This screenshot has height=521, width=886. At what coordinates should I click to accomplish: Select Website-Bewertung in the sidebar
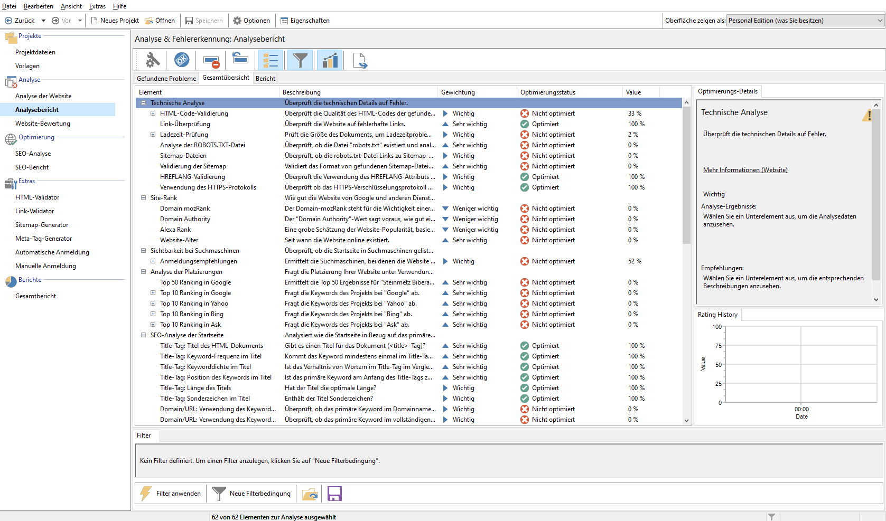43,124
